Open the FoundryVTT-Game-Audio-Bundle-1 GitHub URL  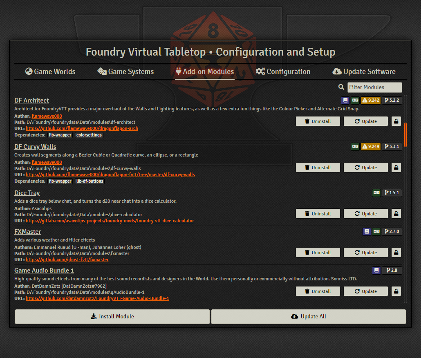click(x=97, y=298)
